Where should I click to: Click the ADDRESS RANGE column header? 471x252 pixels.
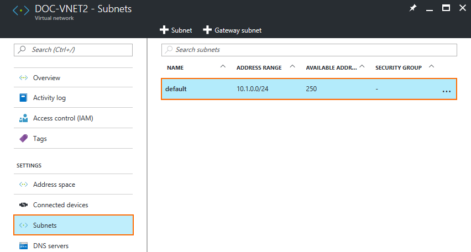pyautogui.click(x=259, y=68)
